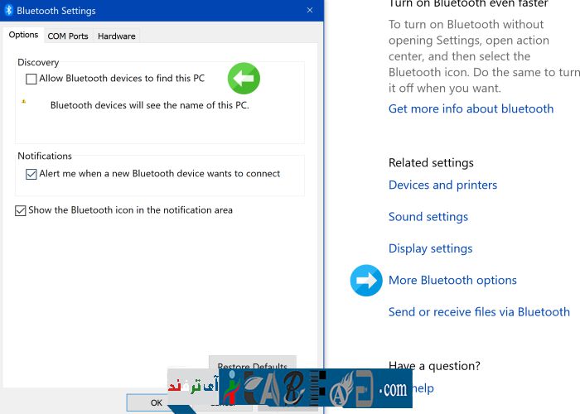The width and height of the screenshot is (580, 414).
Task: Open Display settings link
Action: click(430, 248)
